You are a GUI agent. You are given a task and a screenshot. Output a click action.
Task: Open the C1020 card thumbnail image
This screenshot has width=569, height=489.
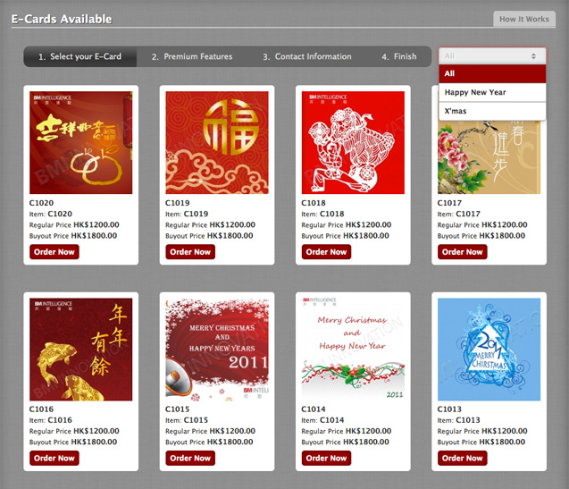coord(81,142)
